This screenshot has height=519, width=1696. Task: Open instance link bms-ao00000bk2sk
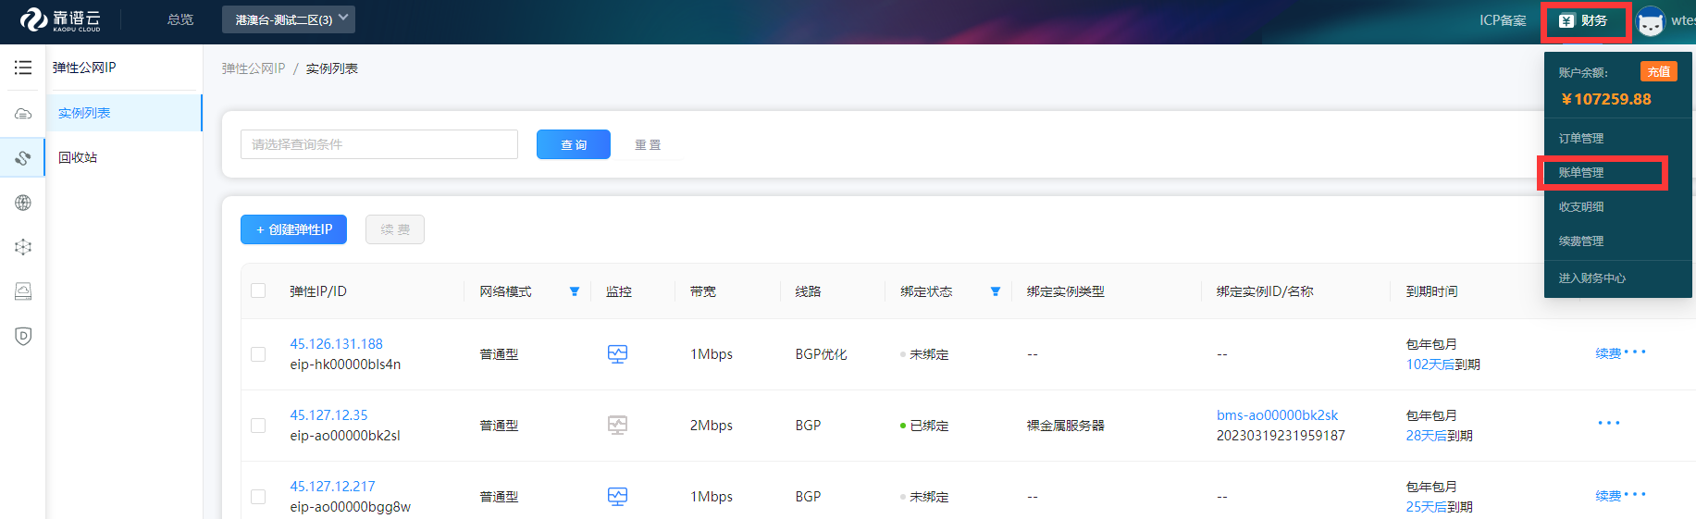(1277, 415)
